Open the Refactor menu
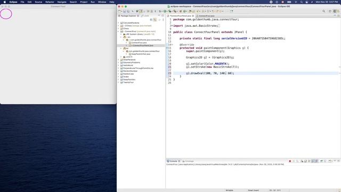 click(50, 2)
